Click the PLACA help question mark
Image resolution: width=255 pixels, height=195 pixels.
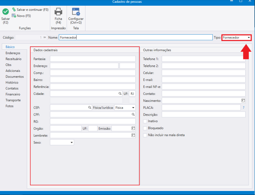tap(244, 108)
